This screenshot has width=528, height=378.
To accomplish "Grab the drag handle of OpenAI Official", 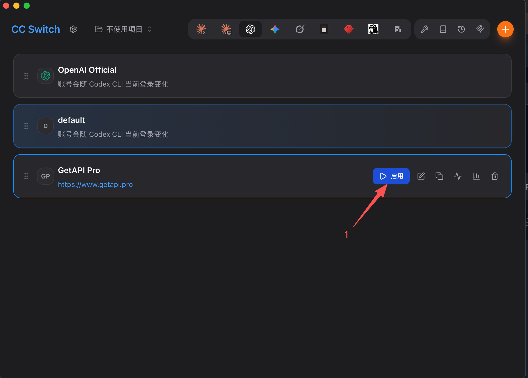I will click(26, 76).
